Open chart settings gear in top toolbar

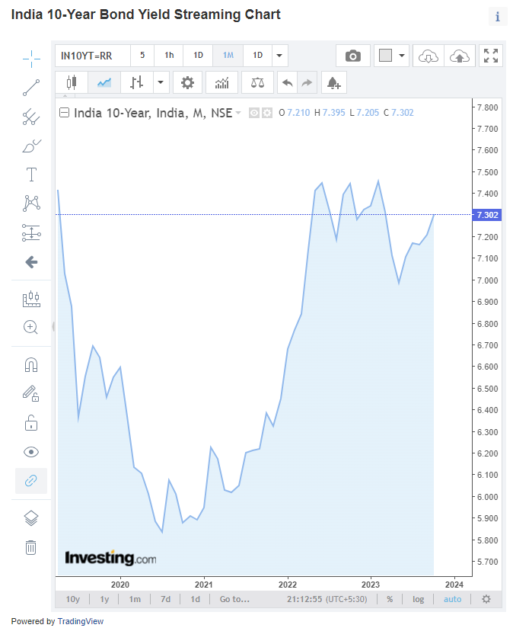(x=187, y=82)
